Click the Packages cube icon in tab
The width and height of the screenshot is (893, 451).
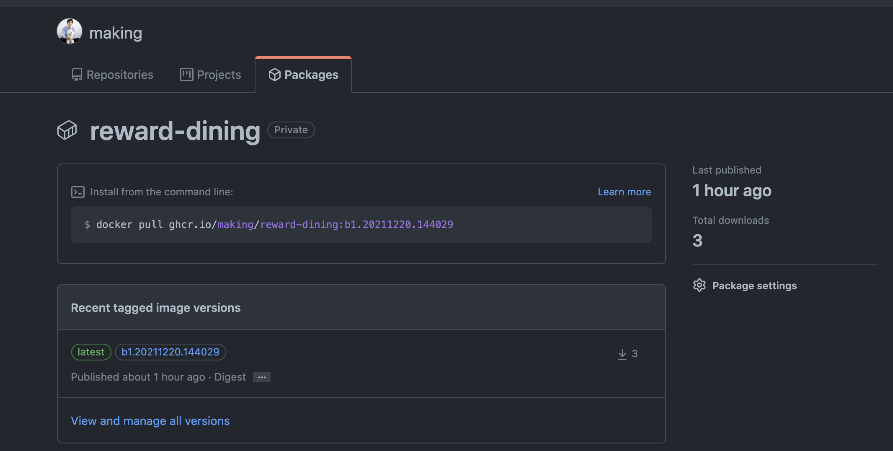pyautogui.click(x=275, y=75)
